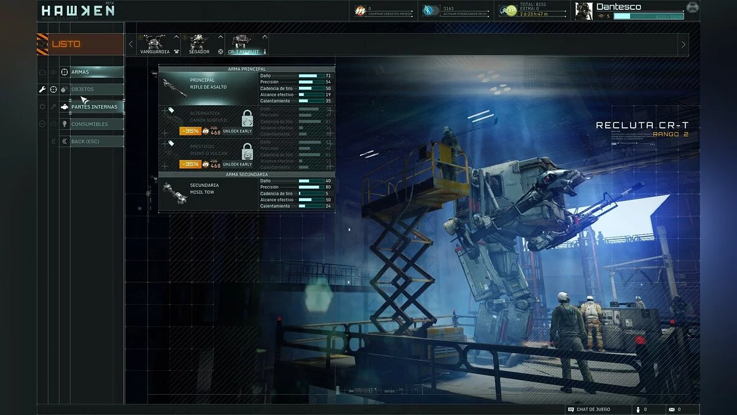Select the VANGUARDIA mech tab
Viewport: 737px width, 415px height.
158,44
